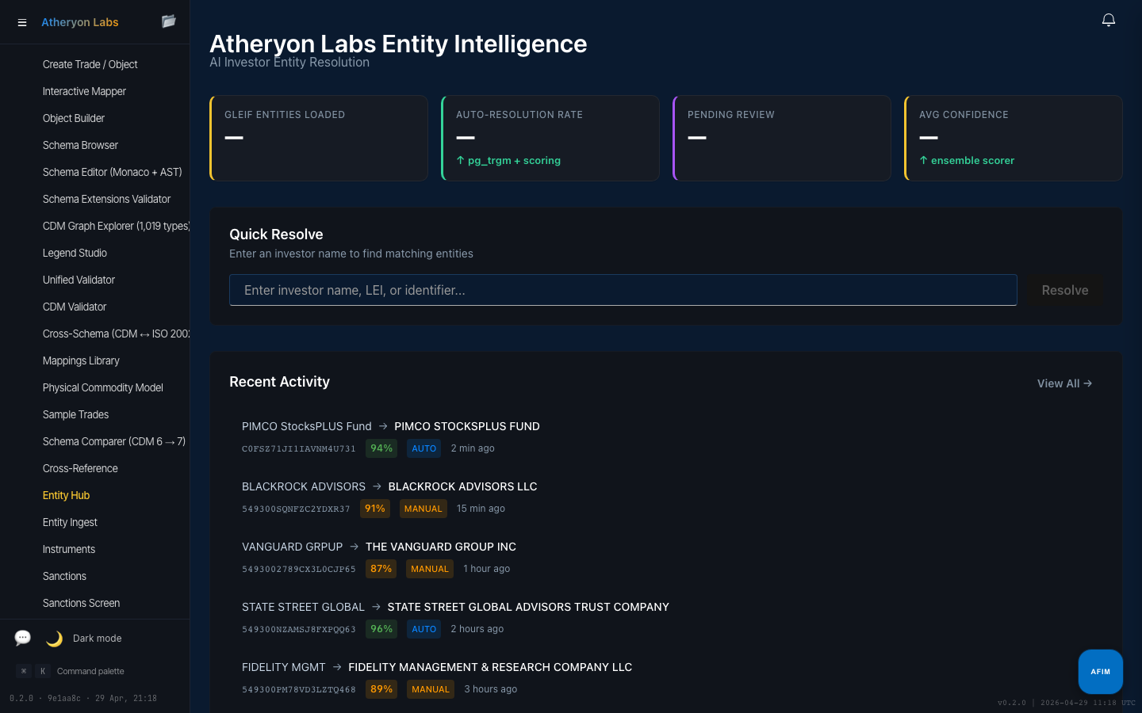Click the Auto-Resolution Rate card
This screenshot has width=1142, height=713.
tap(550, 139)
